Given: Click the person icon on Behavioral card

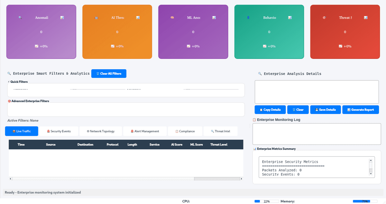Looking at the screenshot, I should (248, 17).
